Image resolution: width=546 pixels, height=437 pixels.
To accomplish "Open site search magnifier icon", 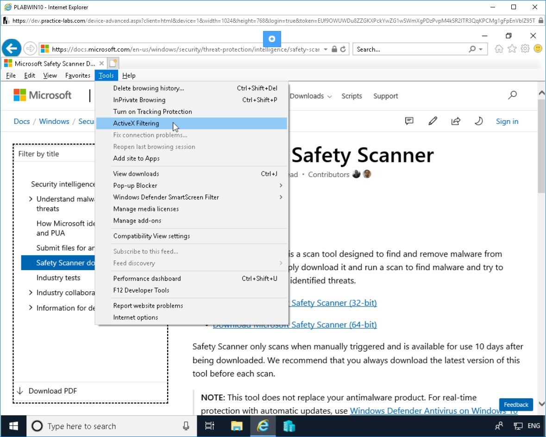I will click(512, 95).
